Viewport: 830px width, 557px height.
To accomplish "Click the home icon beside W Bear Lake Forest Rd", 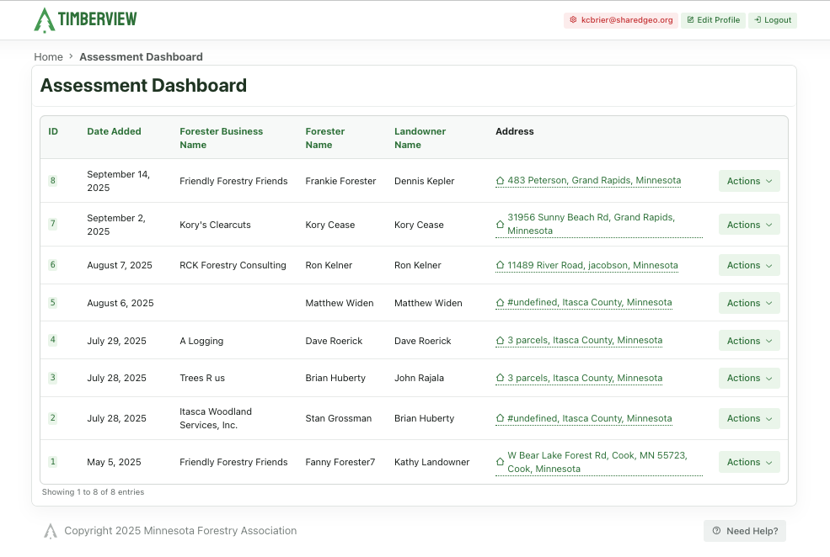I will point(501,462).
